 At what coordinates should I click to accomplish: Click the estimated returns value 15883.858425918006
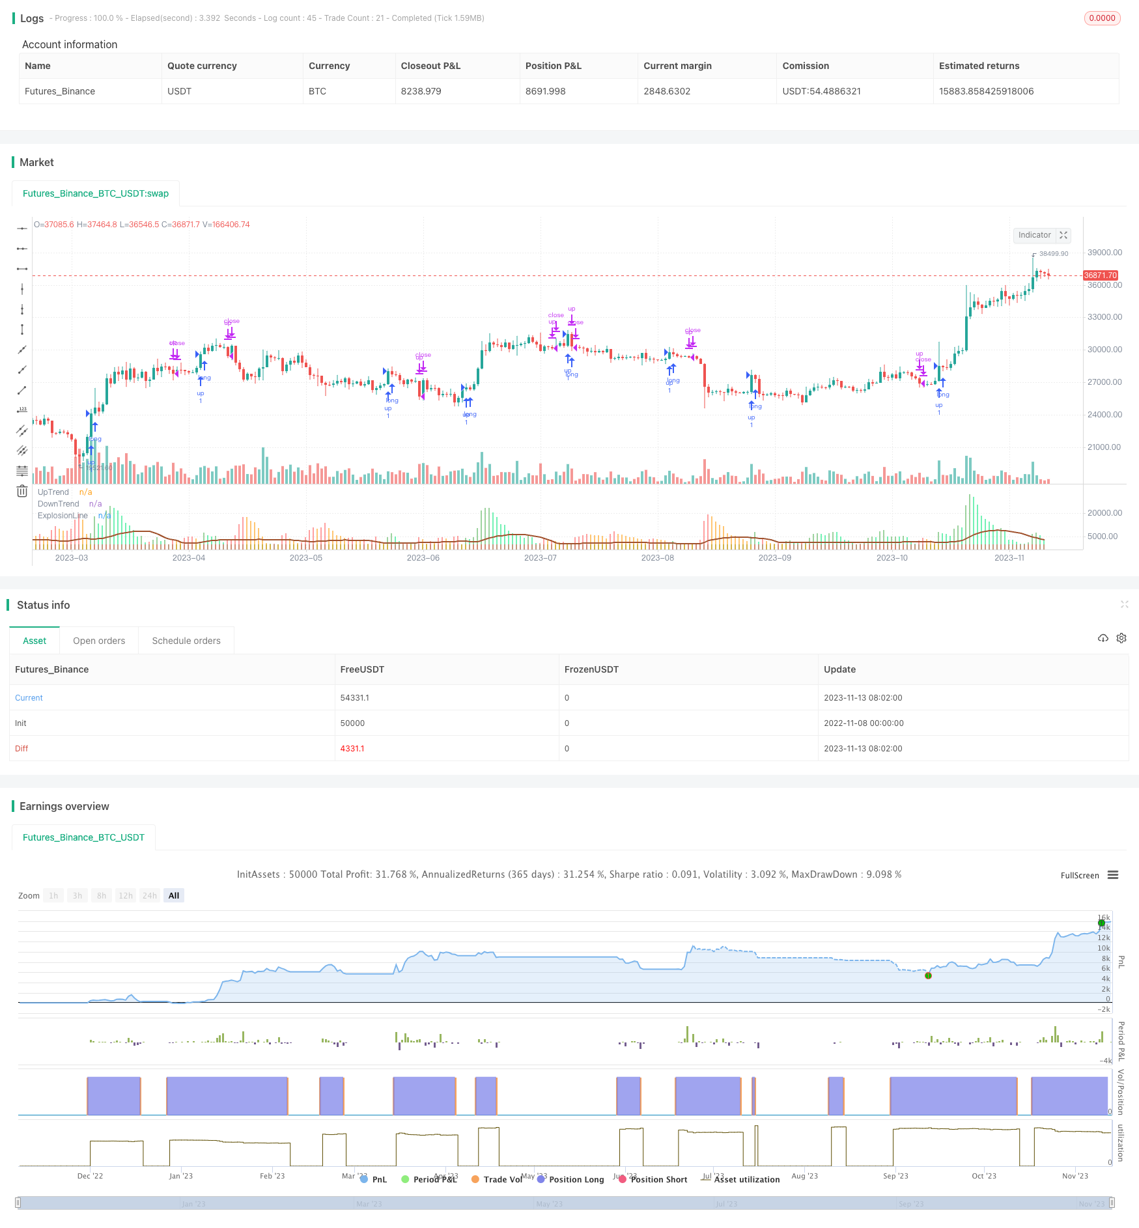click(987, 91)
